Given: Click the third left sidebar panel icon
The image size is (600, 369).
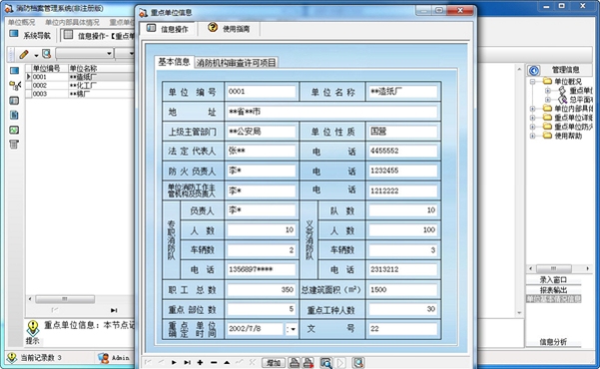Looking at the screenshot, I should 14,101.
